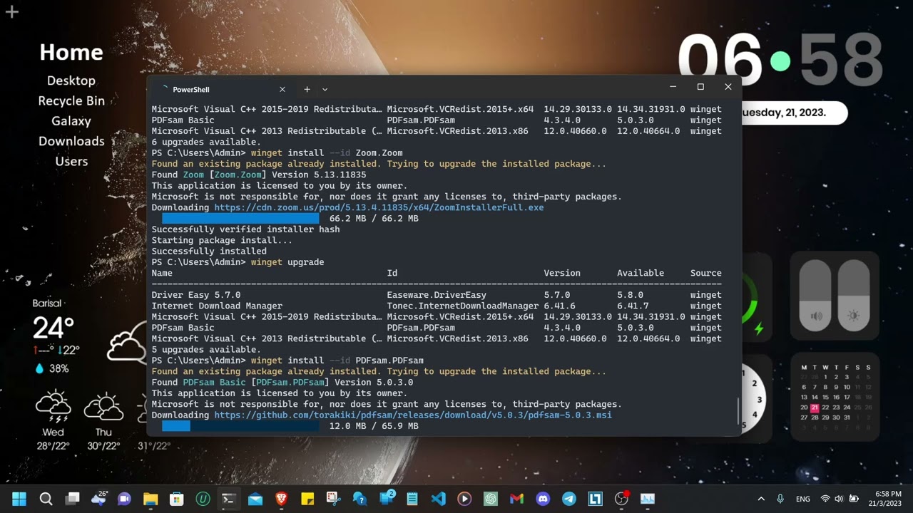
Task: Open Sticky Notes from the taskbar
Action: [307, 499]
